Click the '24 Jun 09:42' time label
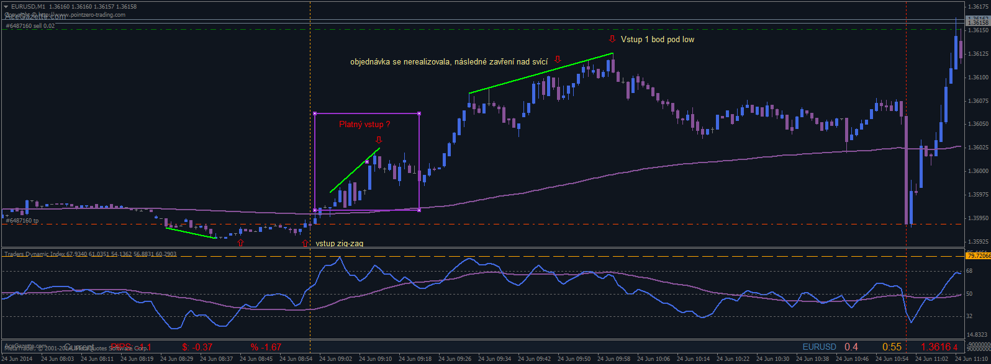Screen dimensions: 991x364 click(x=535, y=359)
